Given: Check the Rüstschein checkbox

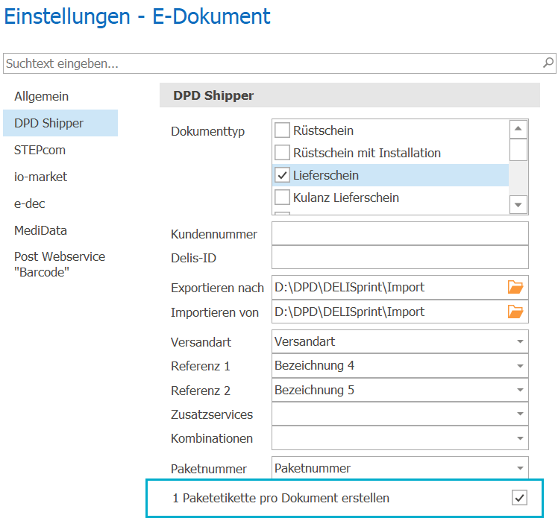Looking at the screenshot, I should click(x=282, y=130).
